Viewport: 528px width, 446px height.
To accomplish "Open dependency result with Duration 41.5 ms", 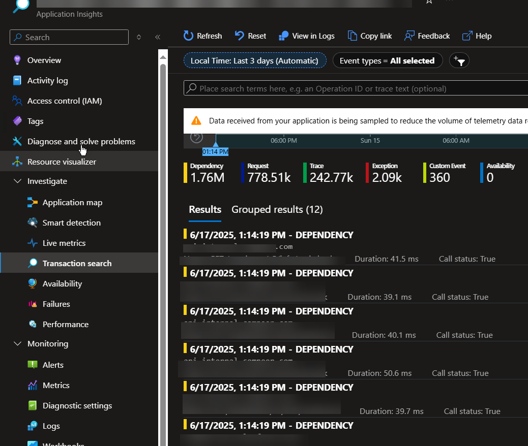I will [x=356, y=246].
